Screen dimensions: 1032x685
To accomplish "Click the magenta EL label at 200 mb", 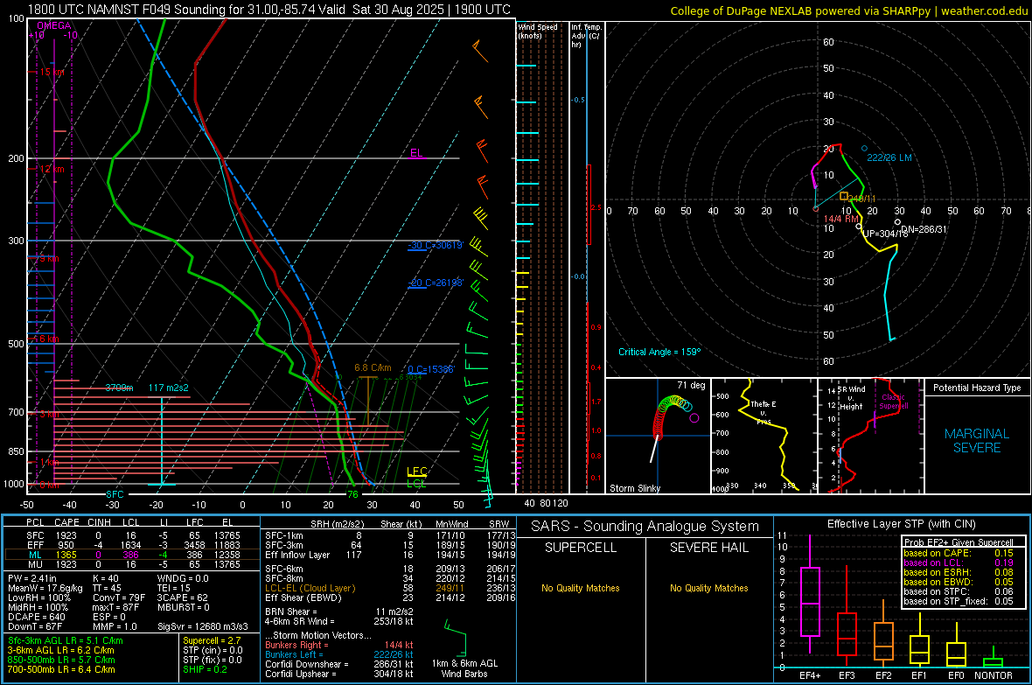I will 416,153.
